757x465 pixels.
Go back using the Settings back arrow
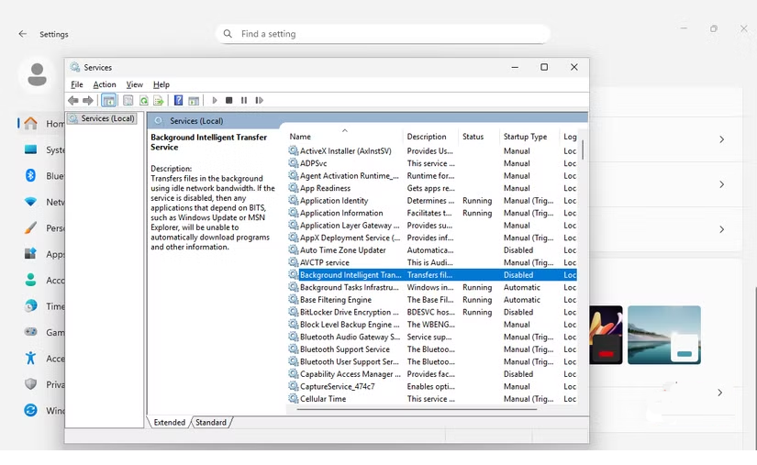click(x=23, y=34)
